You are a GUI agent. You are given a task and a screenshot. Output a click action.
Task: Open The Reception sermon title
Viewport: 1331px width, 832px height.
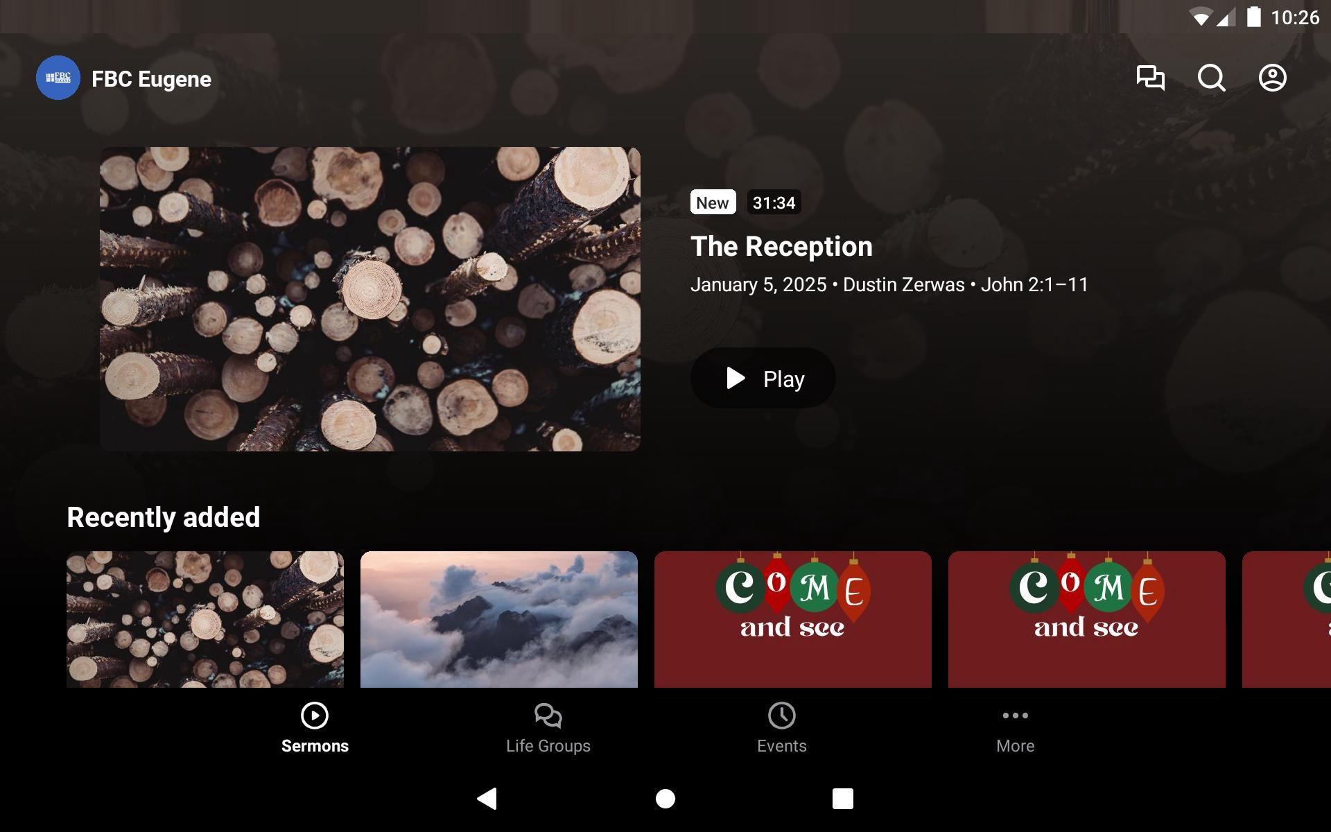pyautogui.click(x=781, y=247)
